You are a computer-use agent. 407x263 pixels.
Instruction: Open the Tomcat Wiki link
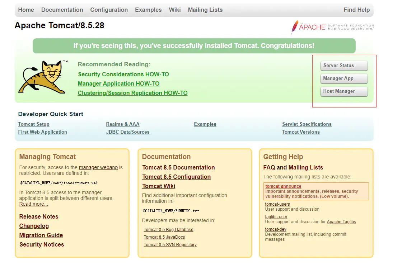click(159, 186)
